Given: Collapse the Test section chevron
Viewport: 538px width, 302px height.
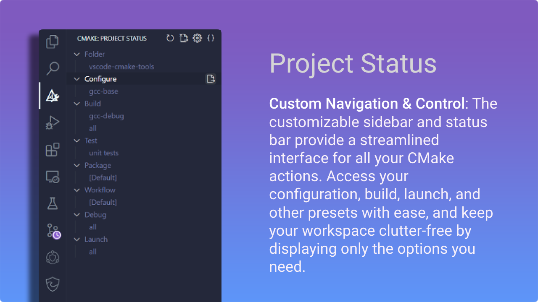Looking at the screenshot, I should (x=76, y=141).
